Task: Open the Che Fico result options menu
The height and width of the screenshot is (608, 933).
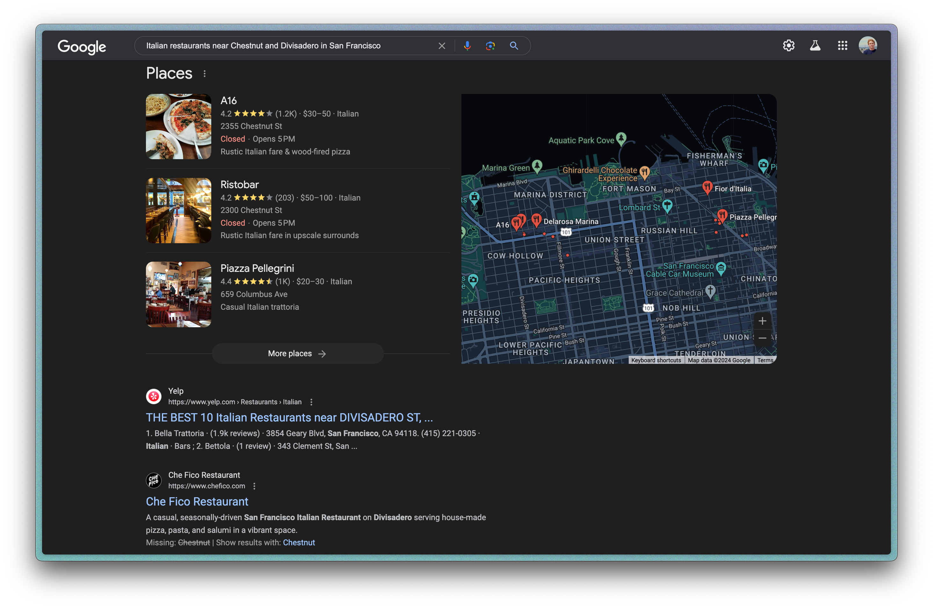Action: coord(254,486)
